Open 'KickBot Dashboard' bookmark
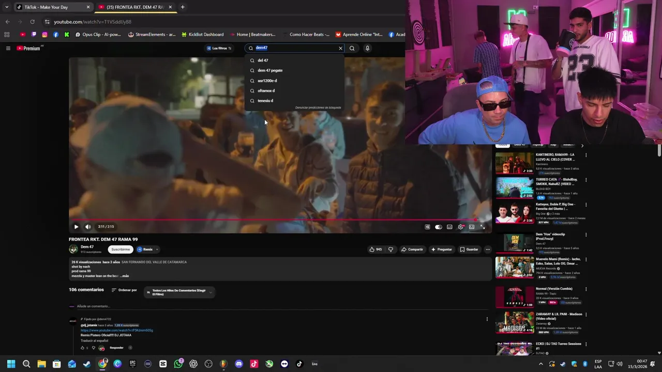Viewport: 662px width, 372px height. click(x=203, y=35)
